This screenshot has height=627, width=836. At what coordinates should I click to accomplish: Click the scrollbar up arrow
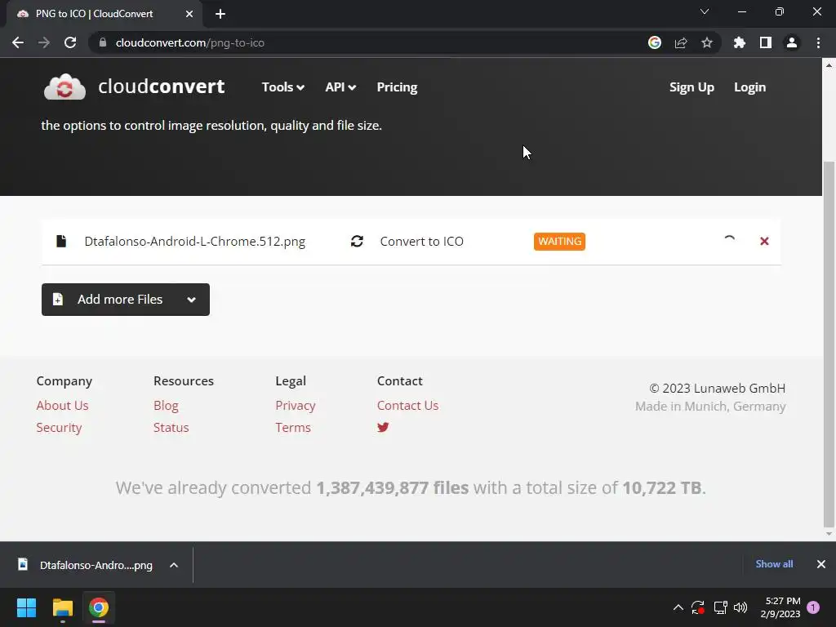[829, 65]
